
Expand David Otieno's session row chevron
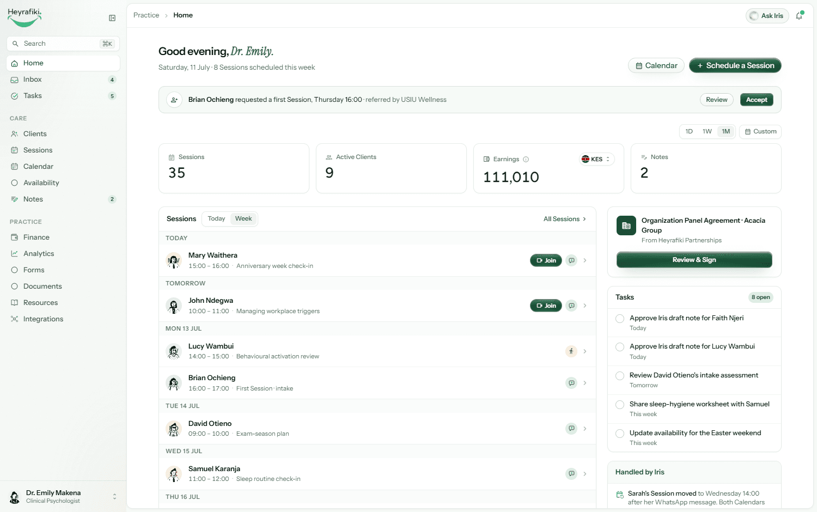point(585,429)
